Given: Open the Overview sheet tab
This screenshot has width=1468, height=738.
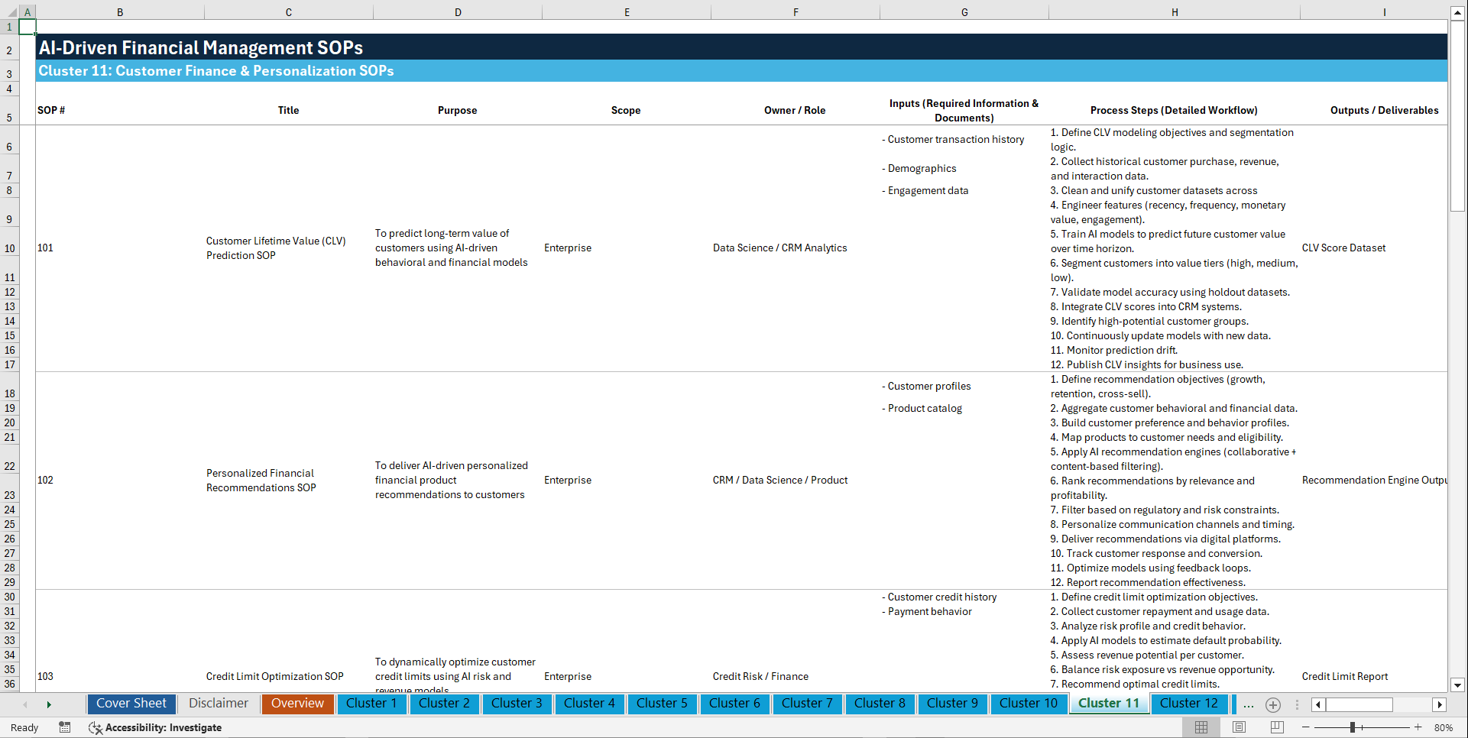Looking at the screenshot, I should click(x=297, y=704).
